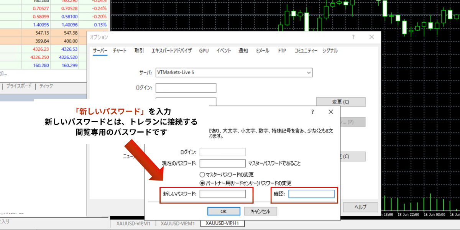The height and width of the screenshot is (230, 460).
Task: Focus the 現在のパスワード input field
Action: pos(223,163)
